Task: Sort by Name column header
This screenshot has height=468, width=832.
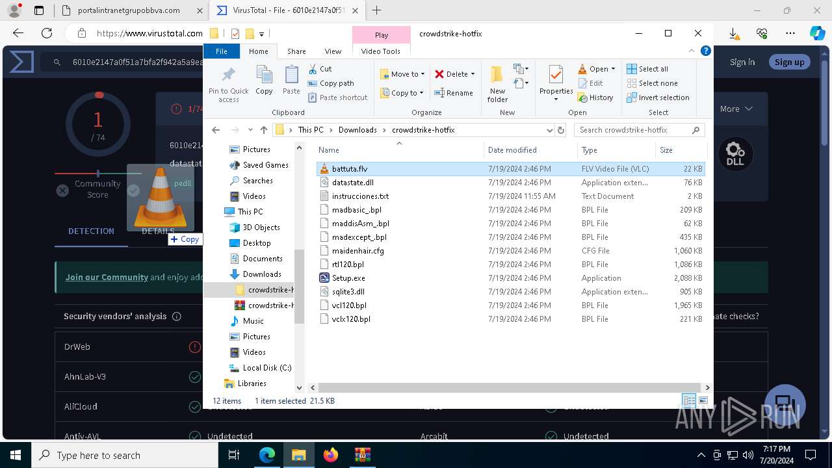Action: tap(398, 149)
